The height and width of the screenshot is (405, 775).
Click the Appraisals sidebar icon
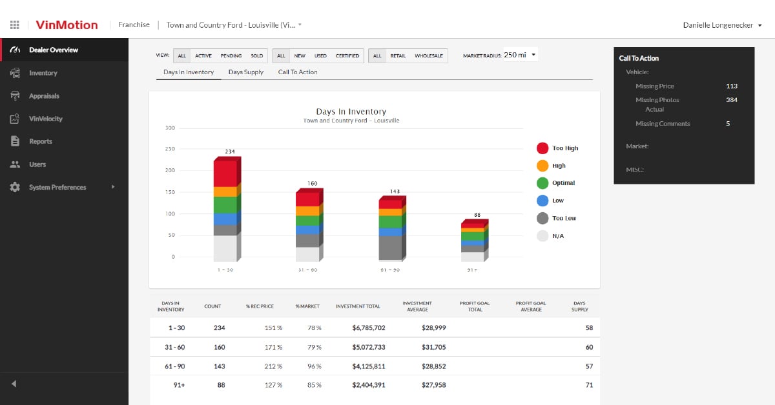click(15, 96)
